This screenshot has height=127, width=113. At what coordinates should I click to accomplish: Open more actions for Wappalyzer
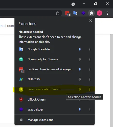pyautogui.click(x=90, y=110)
